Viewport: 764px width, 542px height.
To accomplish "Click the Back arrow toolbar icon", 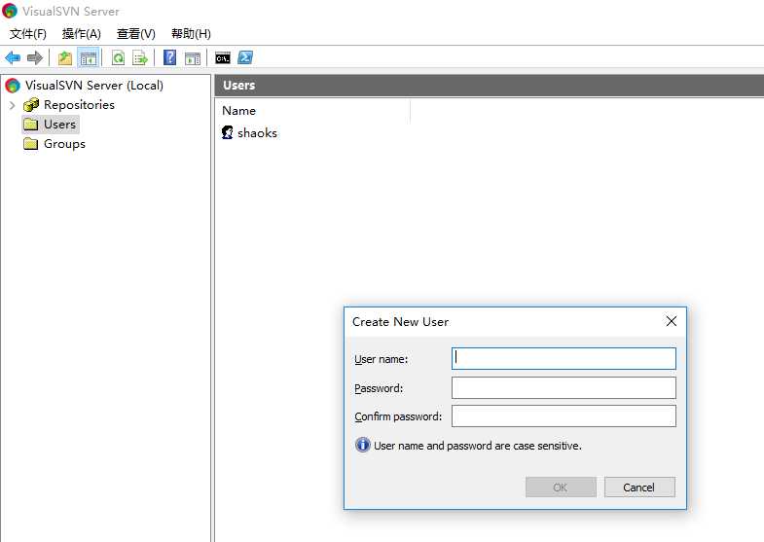I will pyautogui.click(x=13, y=58).
